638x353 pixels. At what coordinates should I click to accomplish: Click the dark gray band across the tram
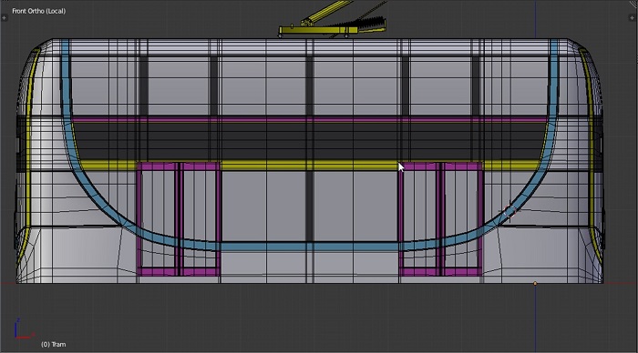tap(309, 141)
